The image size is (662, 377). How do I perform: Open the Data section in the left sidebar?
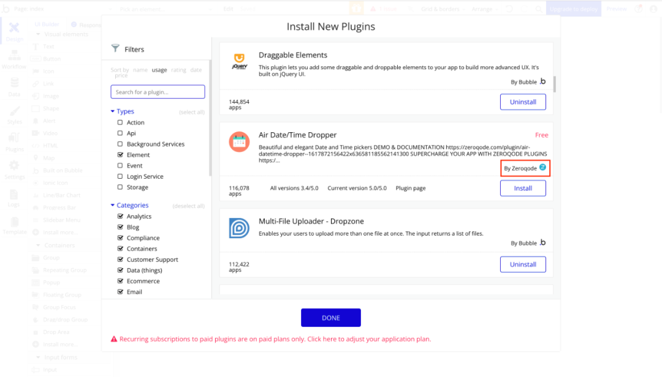click(x=14, y=86)
